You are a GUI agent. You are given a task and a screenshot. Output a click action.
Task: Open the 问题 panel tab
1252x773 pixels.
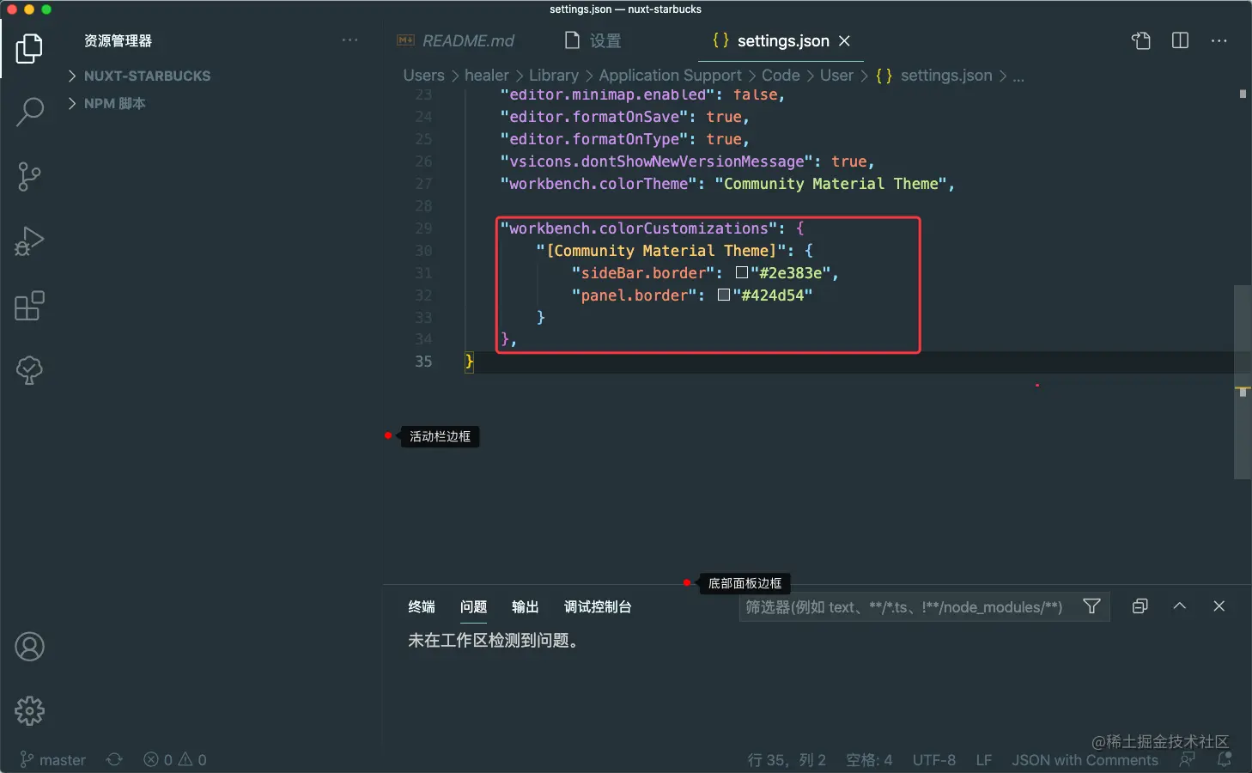coord(473,607)
